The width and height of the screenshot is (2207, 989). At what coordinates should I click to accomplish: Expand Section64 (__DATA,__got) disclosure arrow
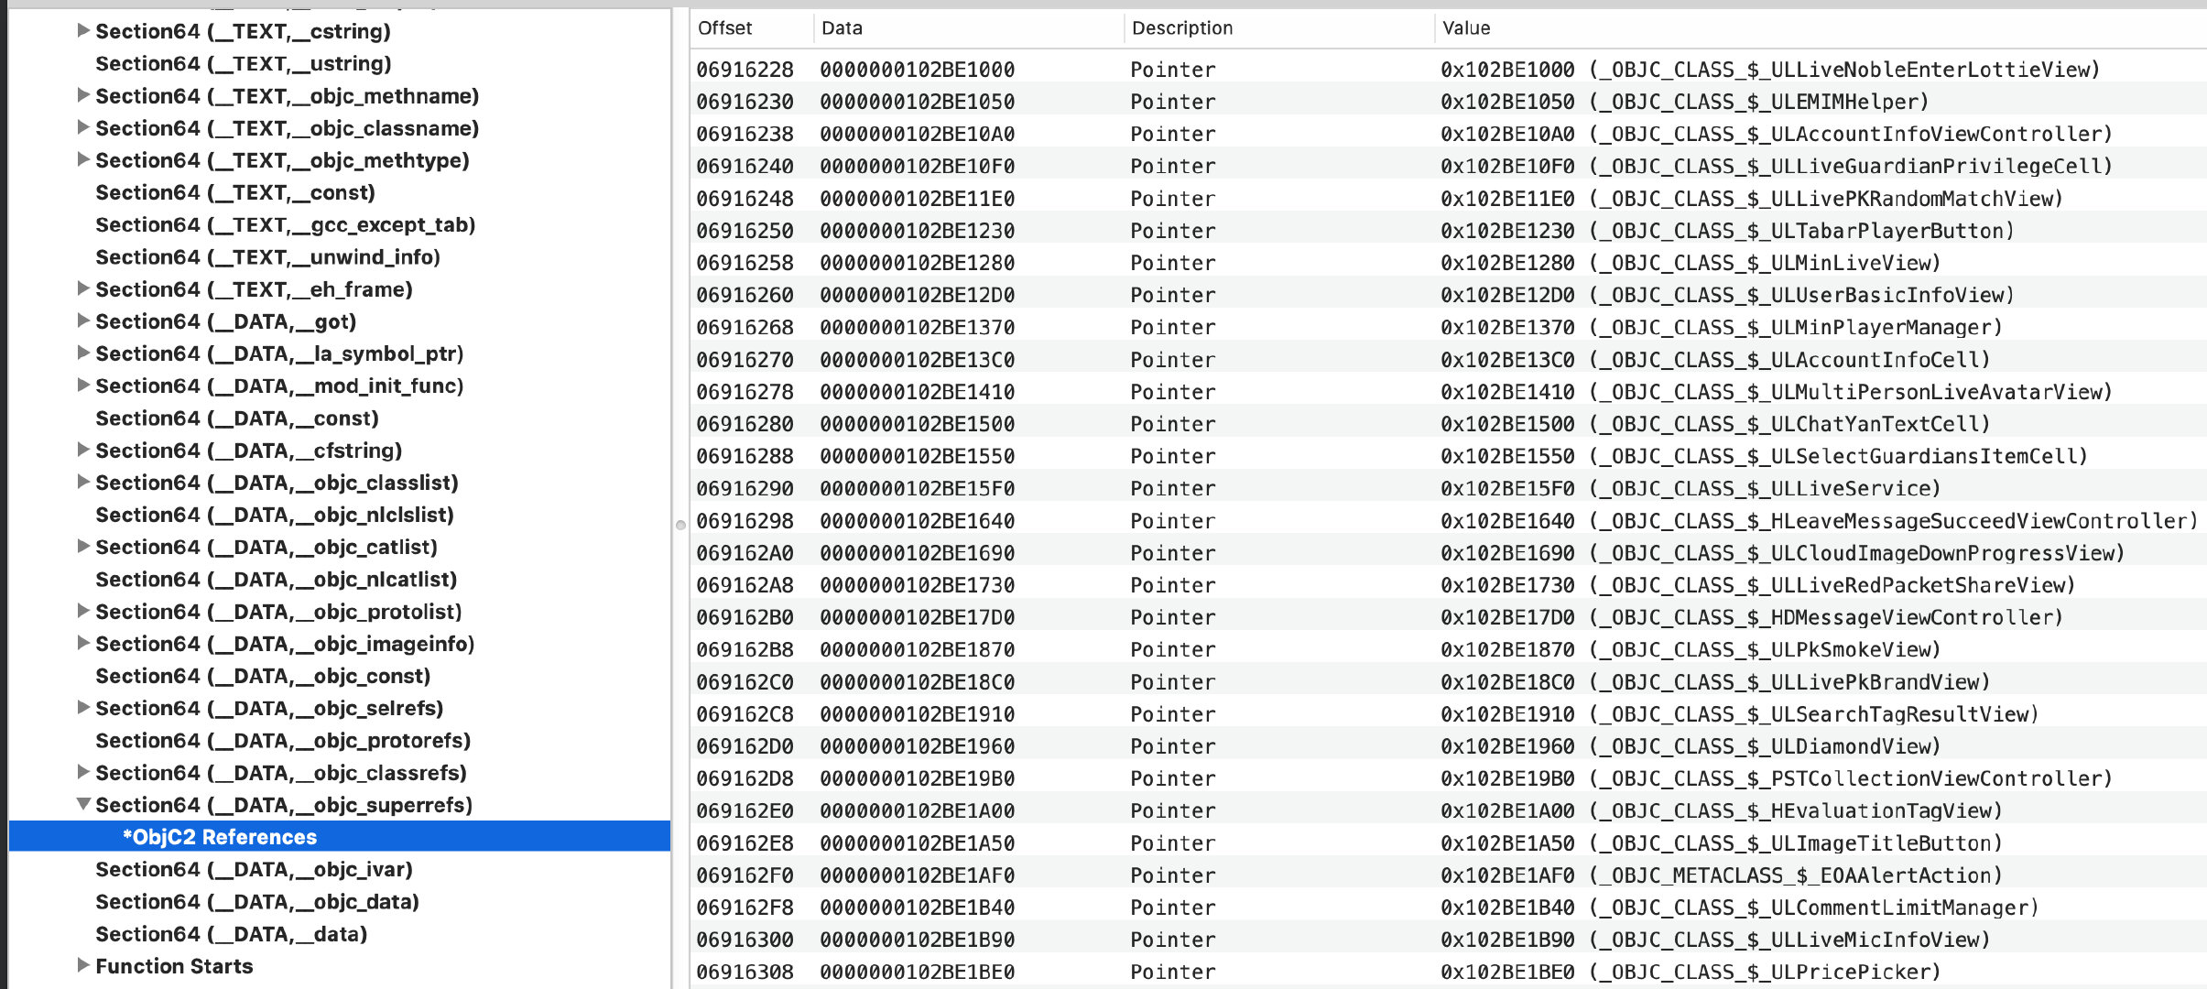tap(82, 321)
